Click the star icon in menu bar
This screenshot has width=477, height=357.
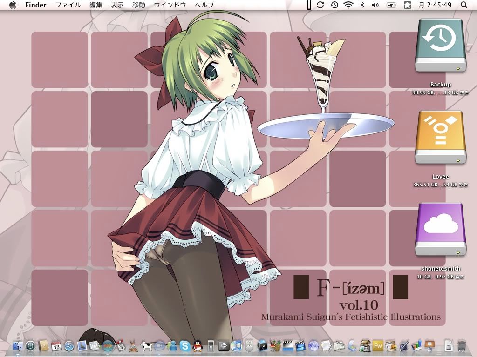click(x=407, y=5)
